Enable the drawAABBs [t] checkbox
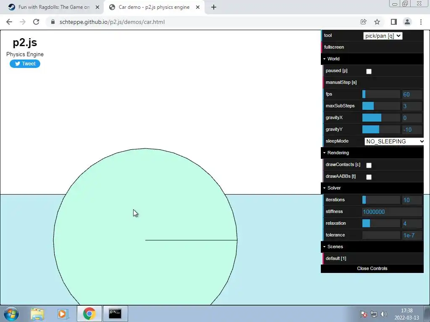 369,177
